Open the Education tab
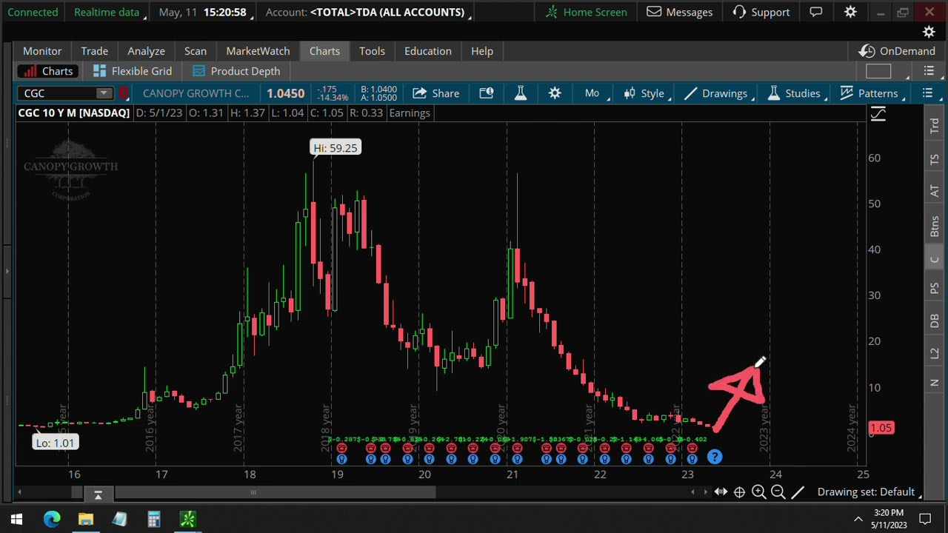The height and width of the screenshot is (533, 948). tap(427, 51)
